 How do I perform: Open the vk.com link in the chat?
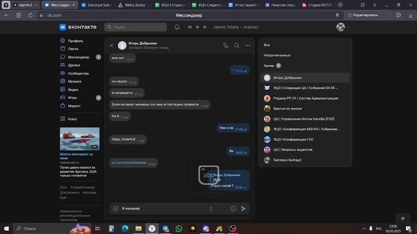(x=129, y=162)
